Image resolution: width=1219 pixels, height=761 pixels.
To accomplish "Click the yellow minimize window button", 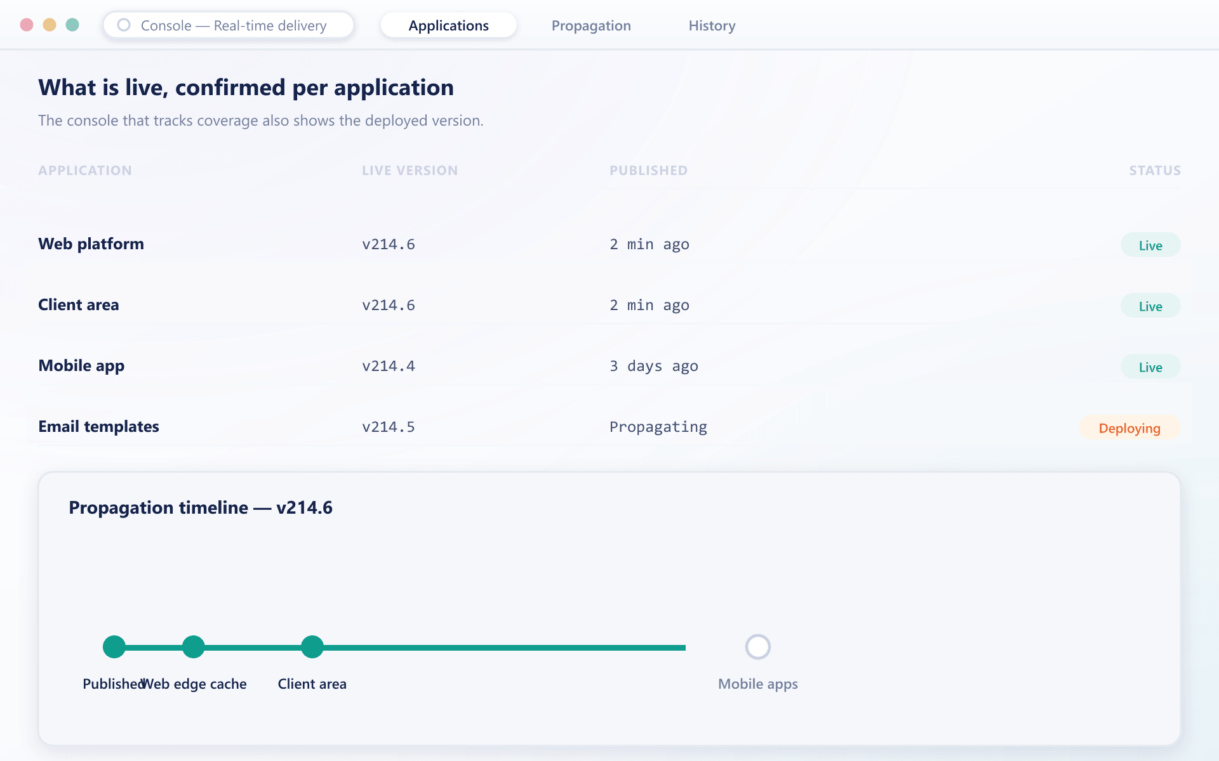I will 50,25.
